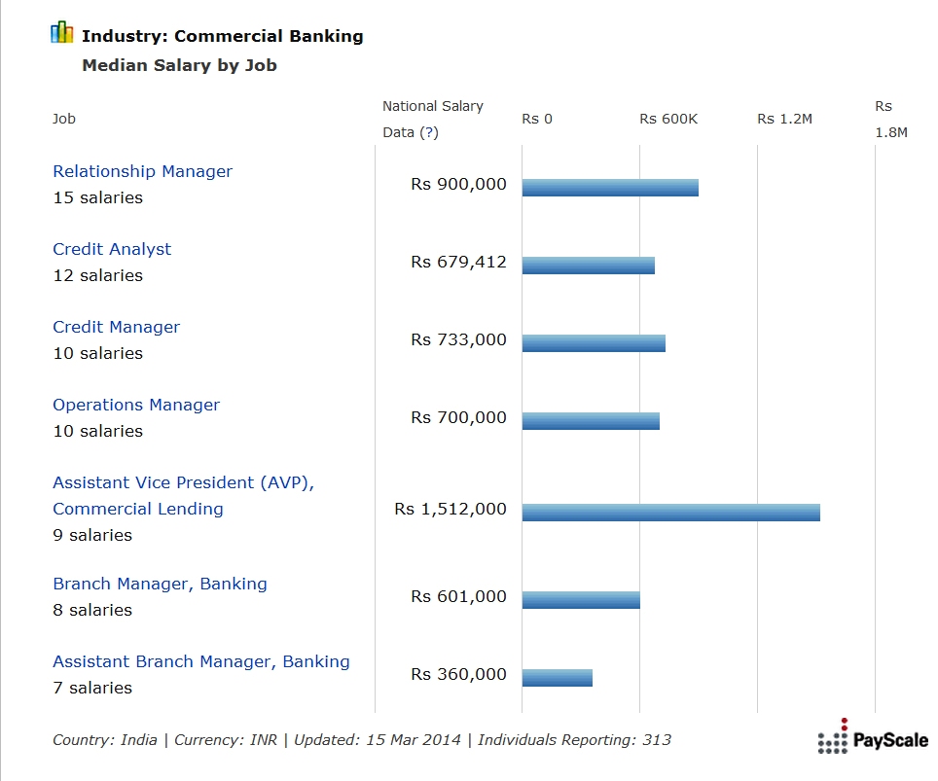This screenshot has height=781, width=938.
Task: Click the Operations Manager salary bar
Action: (591, 421)
